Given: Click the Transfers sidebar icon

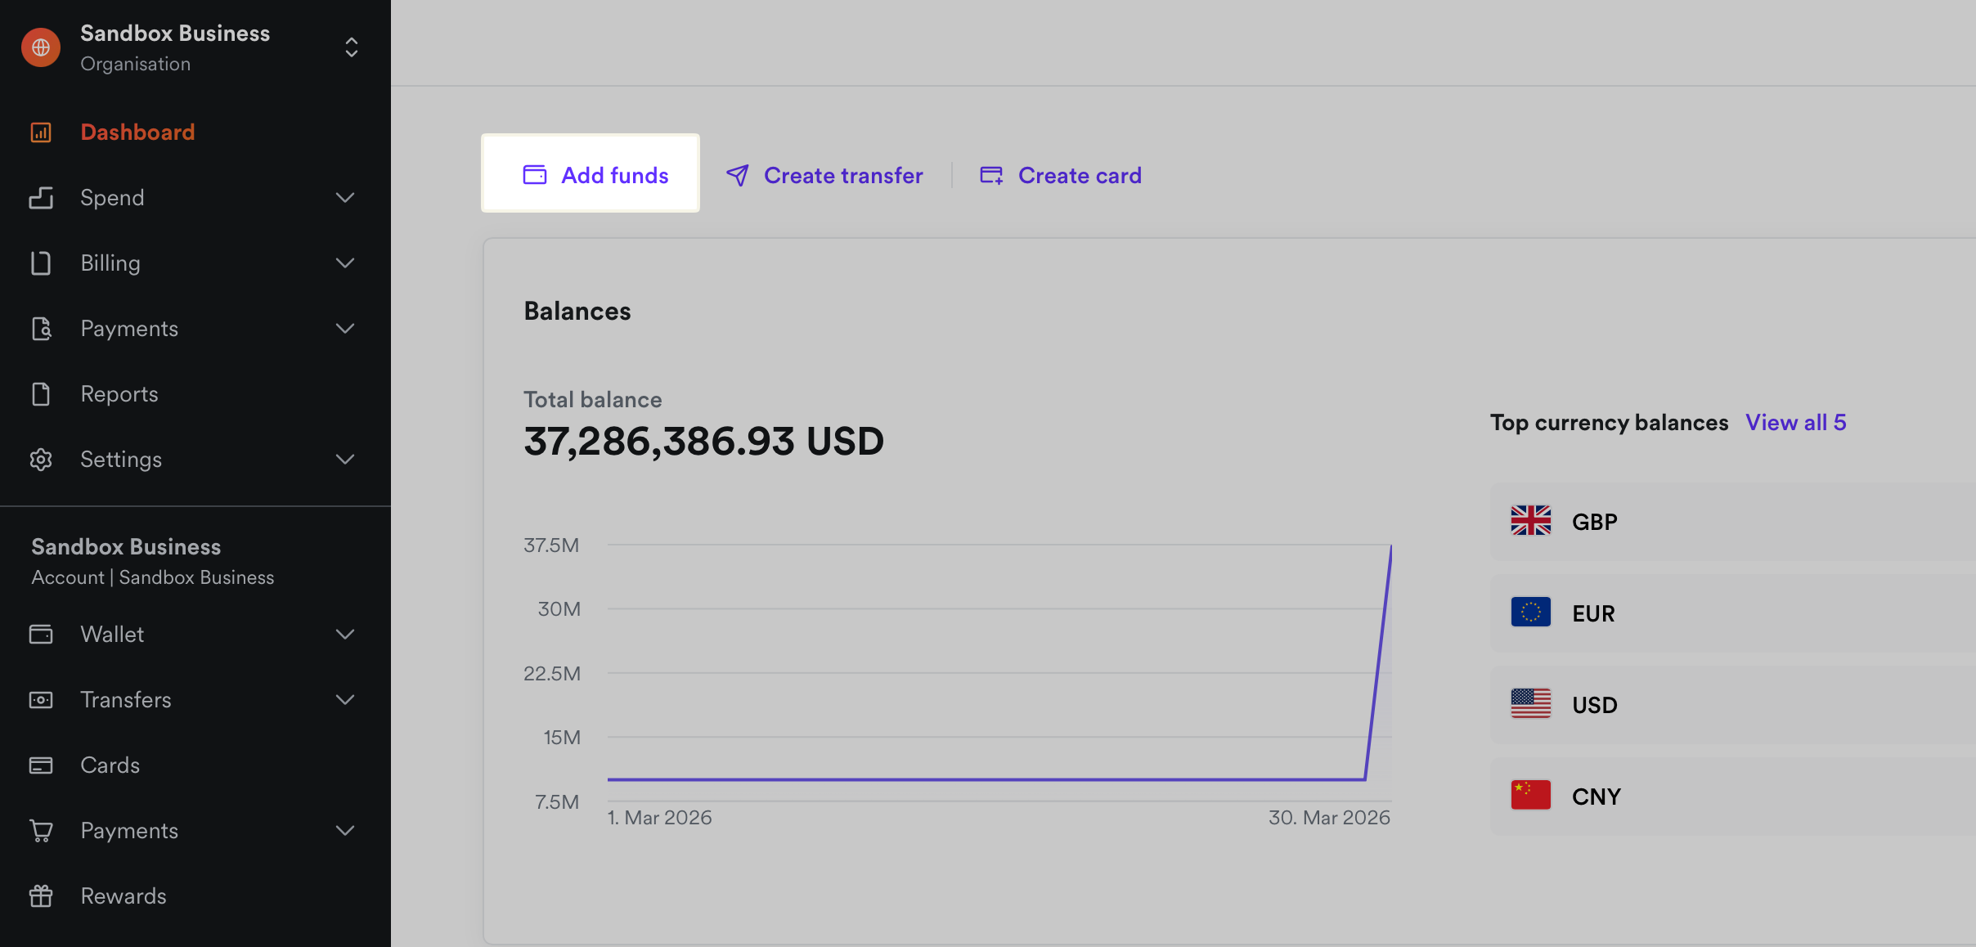Looking at the screenshot, I should coord(41,700).
